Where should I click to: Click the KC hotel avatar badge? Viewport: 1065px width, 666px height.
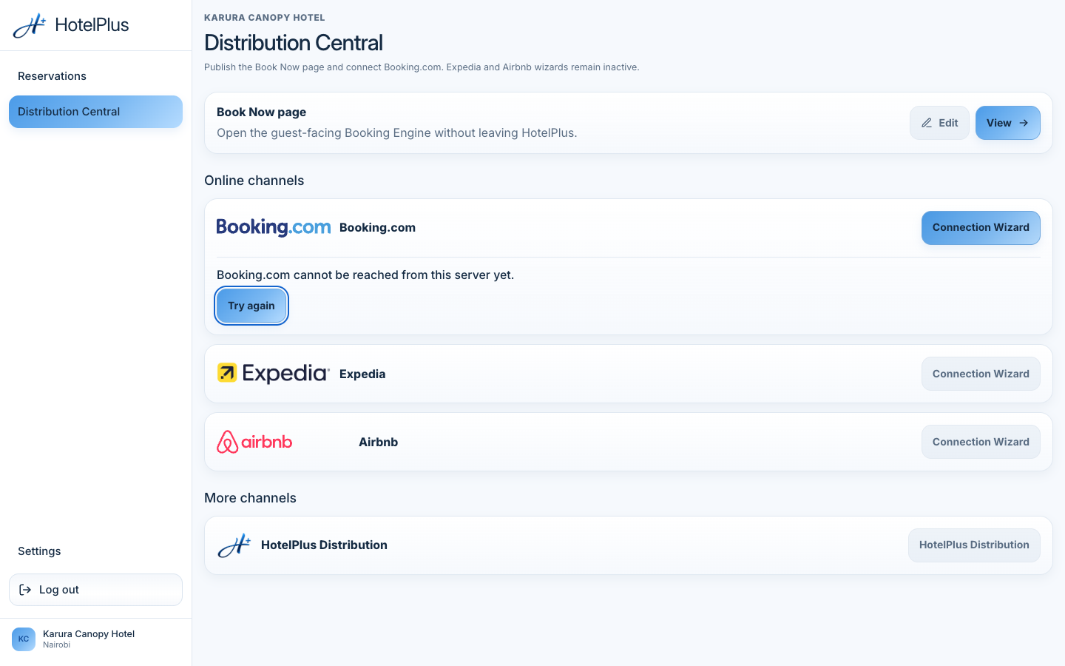(24, 639)
